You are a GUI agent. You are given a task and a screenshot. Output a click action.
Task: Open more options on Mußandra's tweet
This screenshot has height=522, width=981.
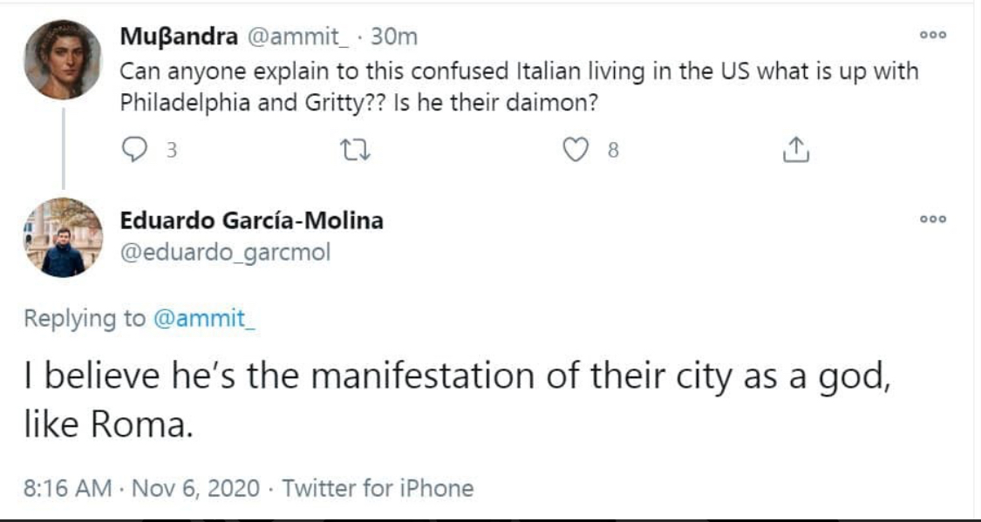932,37
